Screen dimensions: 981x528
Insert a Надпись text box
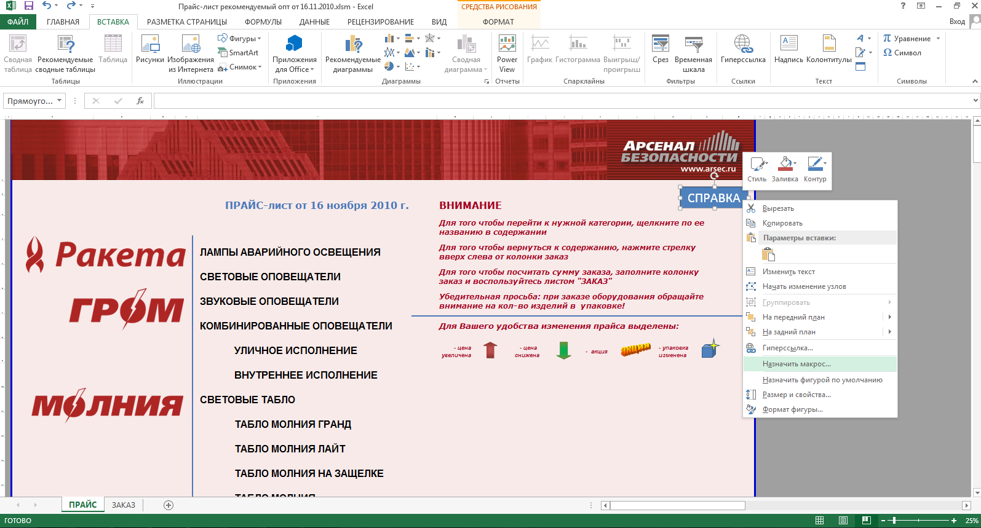pyautogui.click(x=788, y=49)
